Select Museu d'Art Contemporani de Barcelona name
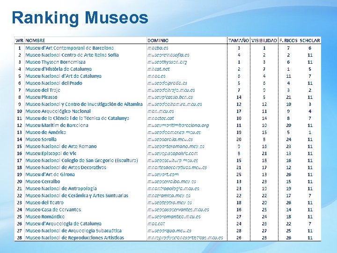337x253 pixels. pyautogui.click(x=69, y=48)
